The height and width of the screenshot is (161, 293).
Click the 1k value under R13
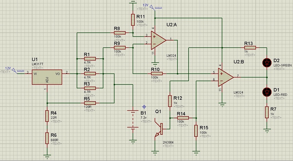pos(246,51)
